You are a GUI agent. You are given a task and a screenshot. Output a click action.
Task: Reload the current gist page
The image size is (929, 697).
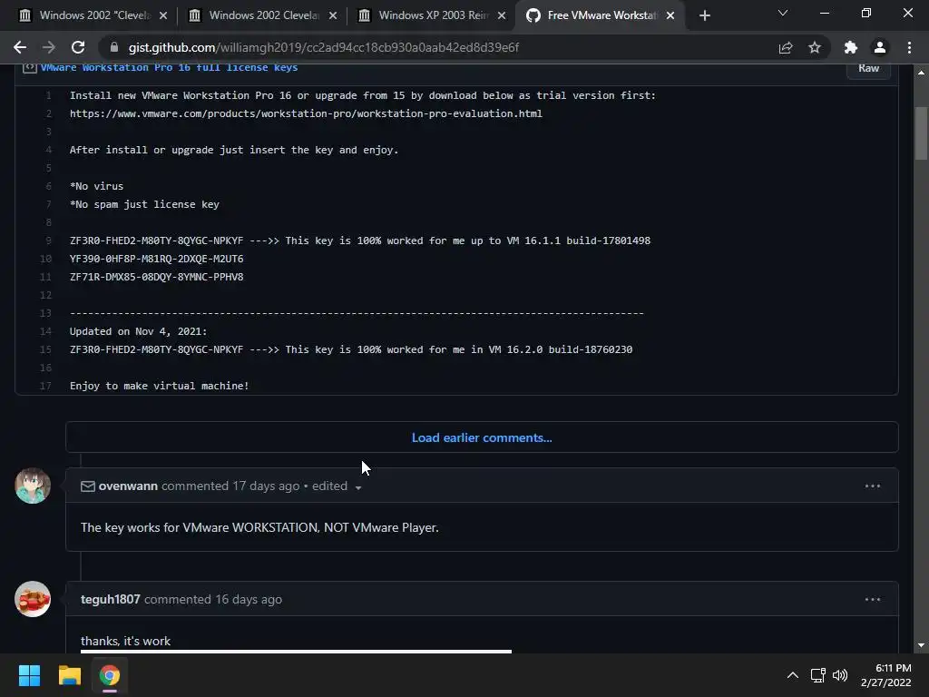78,47
